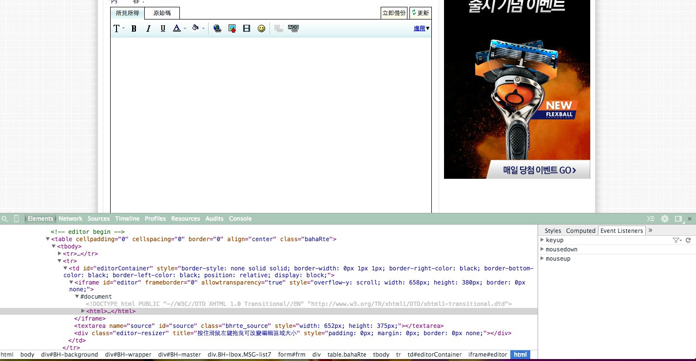Viewport: 696px width, 361px height.
Task: Switch to the Computed sidebar tab
Action: point(580,231)
